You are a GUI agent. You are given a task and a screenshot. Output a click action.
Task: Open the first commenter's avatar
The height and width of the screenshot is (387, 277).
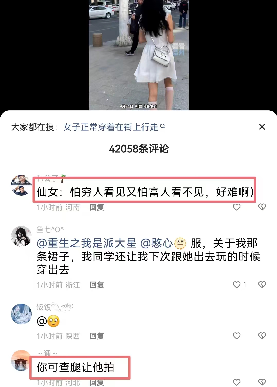tap(21, 185)
